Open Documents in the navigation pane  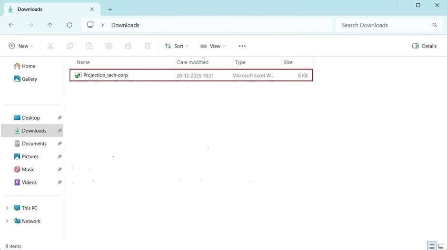point(34,144)
